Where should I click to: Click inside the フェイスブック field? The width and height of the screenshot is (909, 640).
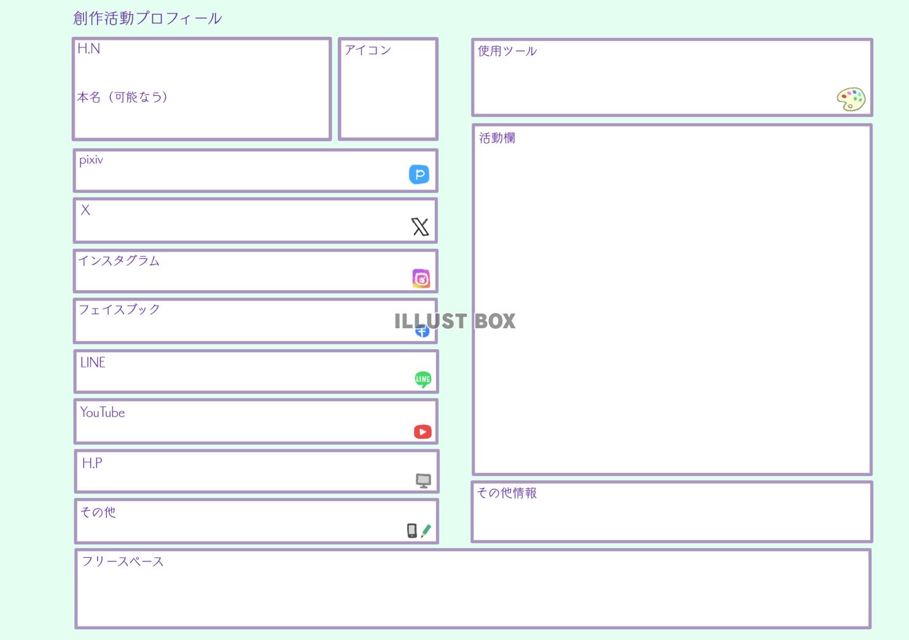[246, 325]
